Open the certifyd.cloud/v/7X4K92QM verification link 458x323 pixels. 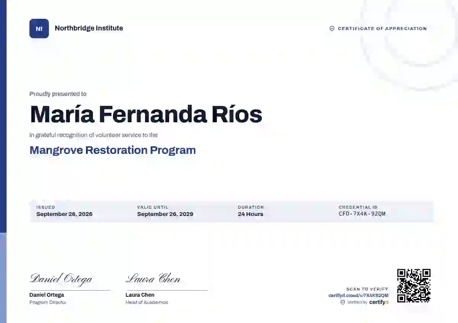(x=358, y=296)
